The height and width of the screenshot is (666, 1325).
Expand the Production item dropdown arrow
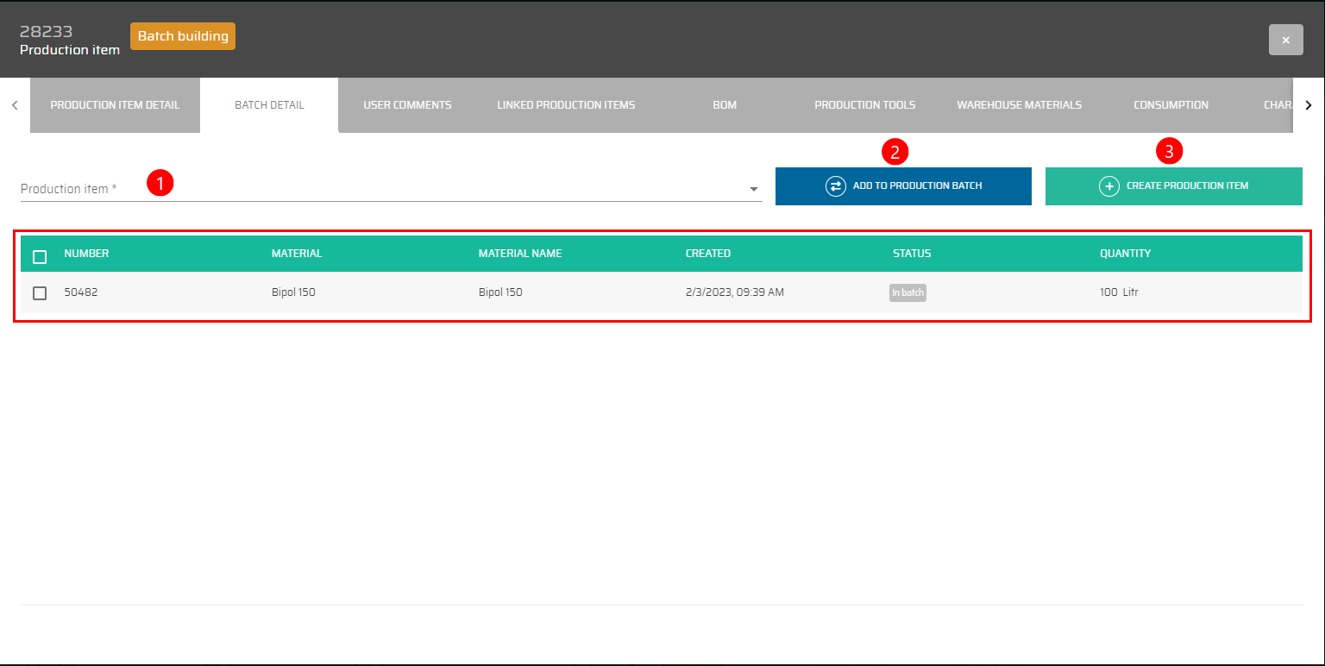tap(753, 189)
